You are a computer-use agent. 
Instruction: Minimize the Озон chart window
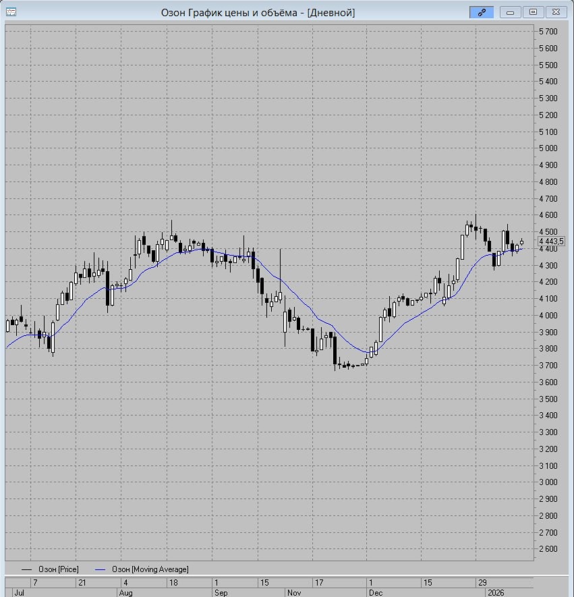(510, 12)
